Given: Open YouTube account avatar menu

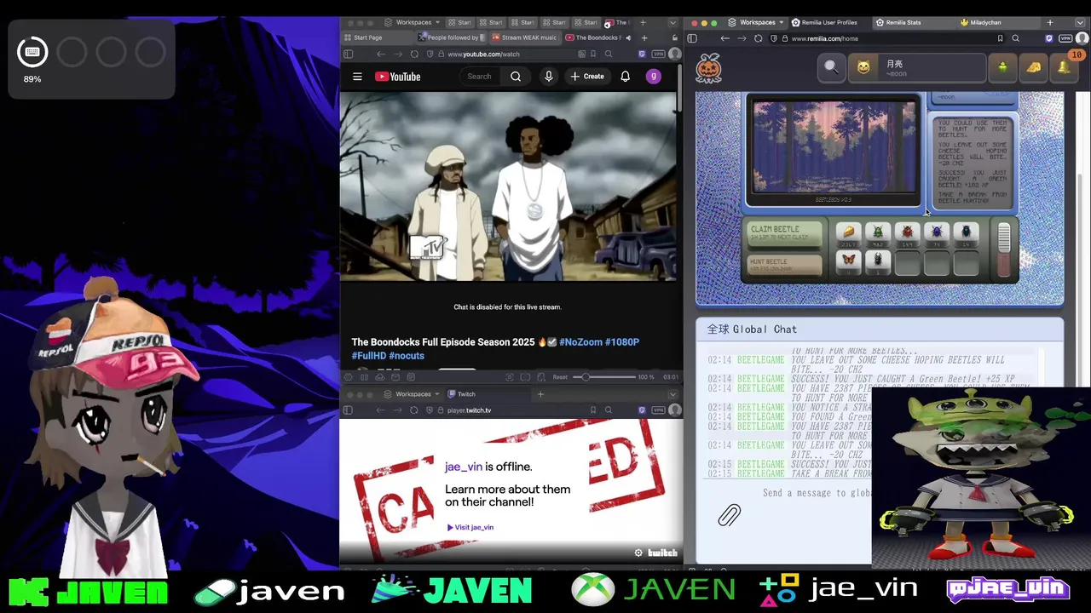Looking at the screenshot, I should (x=654, y=77).
